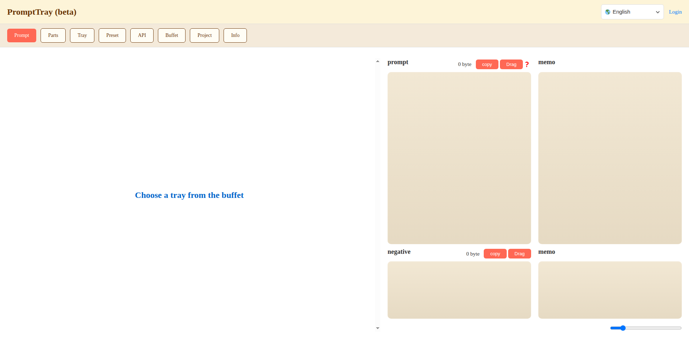
Task: Click the PromptTray (beta) title
Action: coord(42,12)
